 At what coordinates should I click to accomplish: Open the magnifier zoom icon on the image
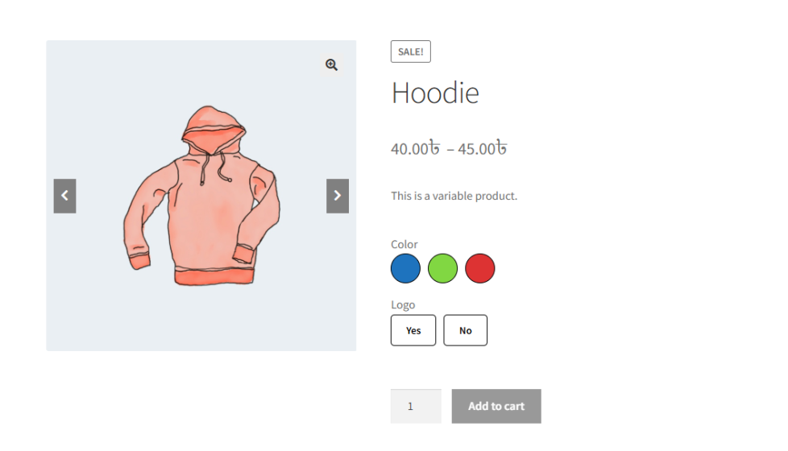(331, 64)
